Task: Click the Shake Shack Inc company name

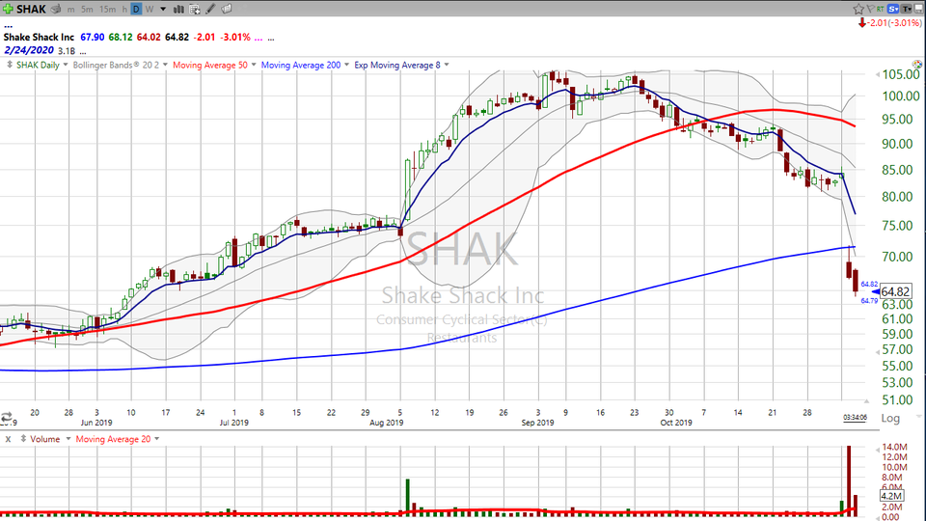Action: (39, 38)
